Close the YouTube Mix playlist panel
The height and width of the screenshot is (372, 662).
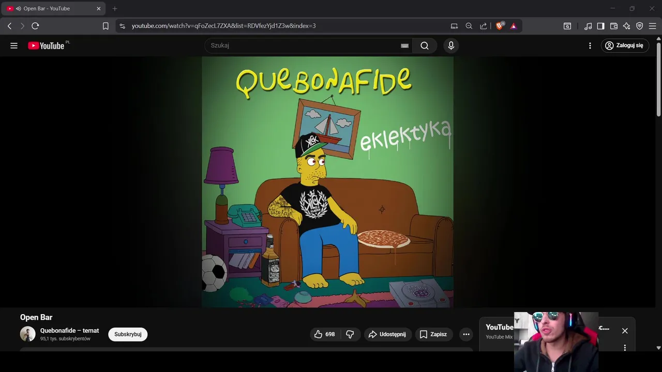[625, 331]
